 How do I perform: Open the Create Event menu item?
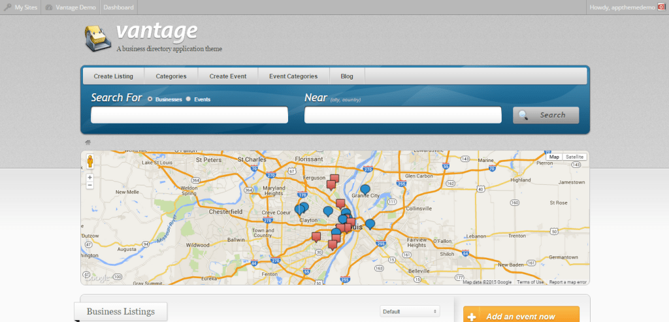click(x=228, y=76)
